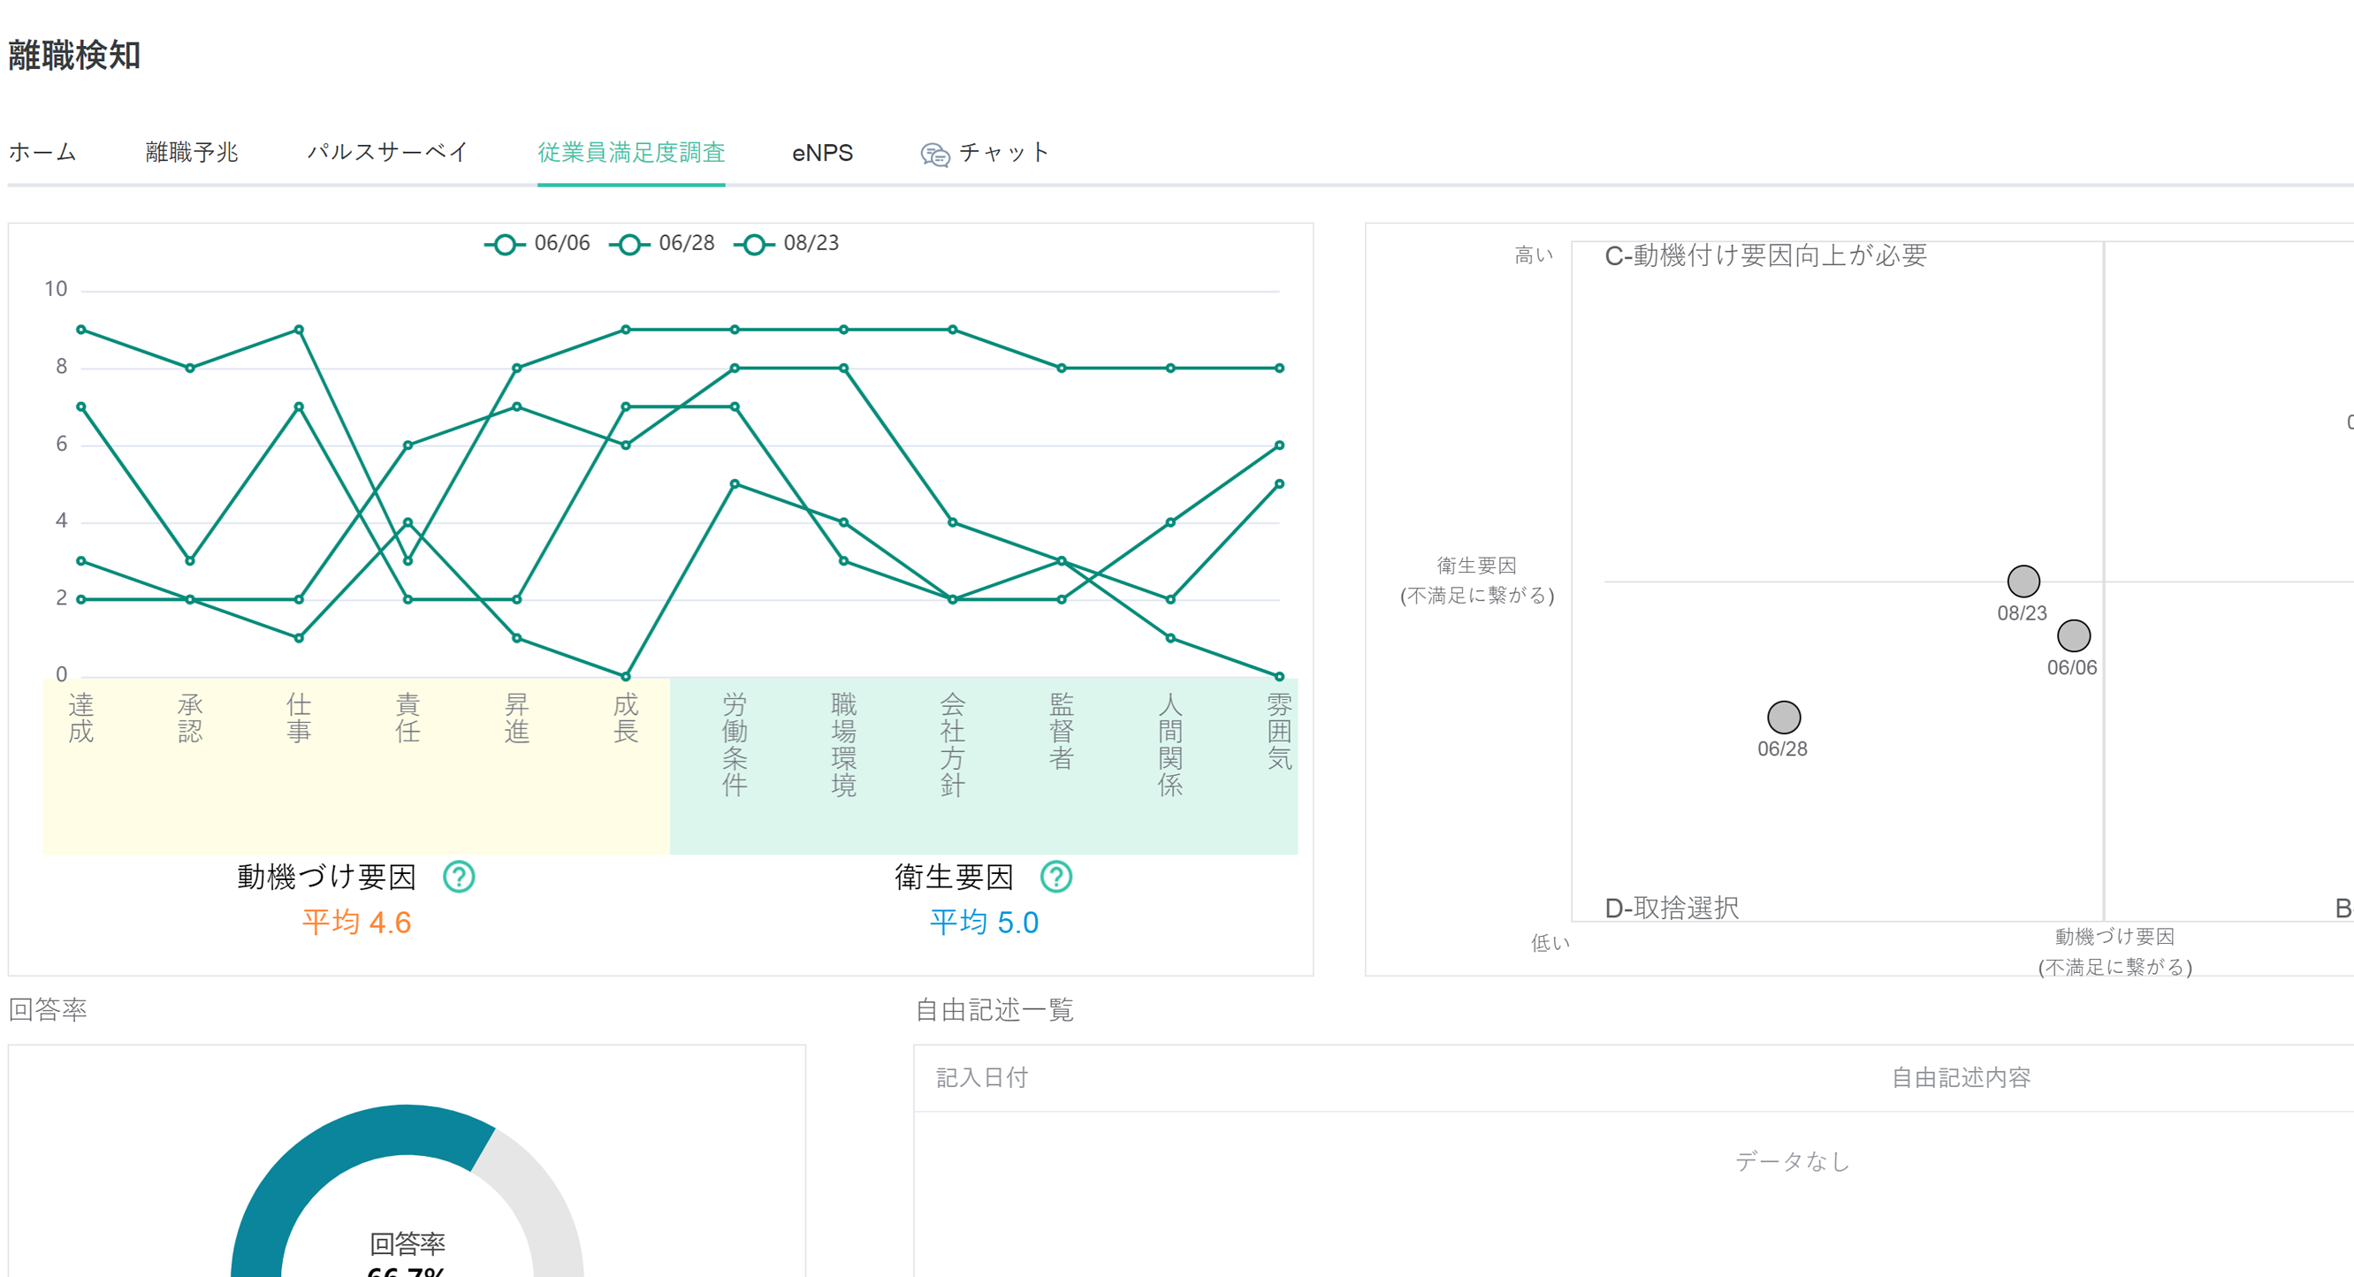
Task: Click the 08/23 scatter point
Action: (2023, 581)
